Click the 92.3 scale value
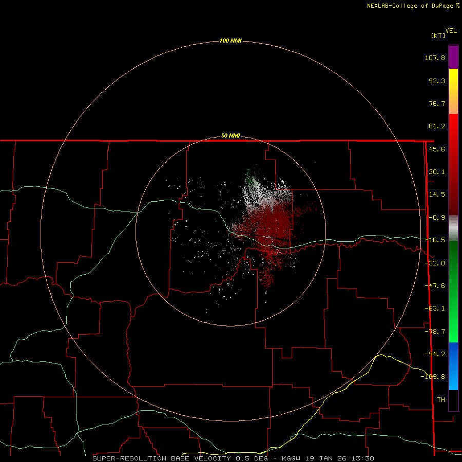This screenshot has height=462, width=462. (x=437, y=81)
